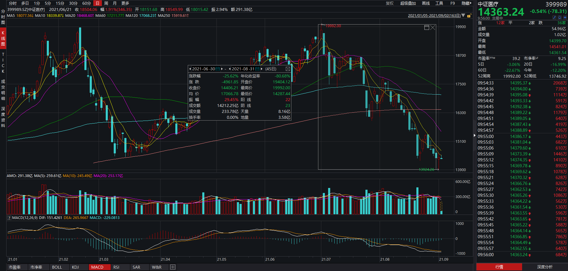The width and height of the screenshot is (568, 271).
Task: Click the MACD(12,26,9) parameters label
Action: 25,218
